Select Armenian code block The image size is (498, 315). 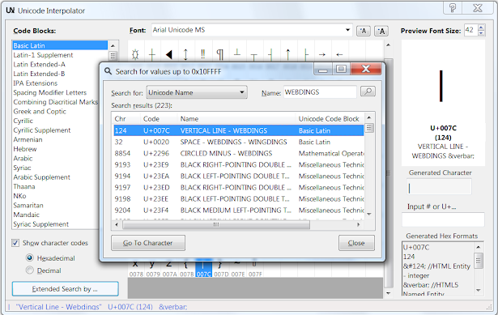(28, 140)
